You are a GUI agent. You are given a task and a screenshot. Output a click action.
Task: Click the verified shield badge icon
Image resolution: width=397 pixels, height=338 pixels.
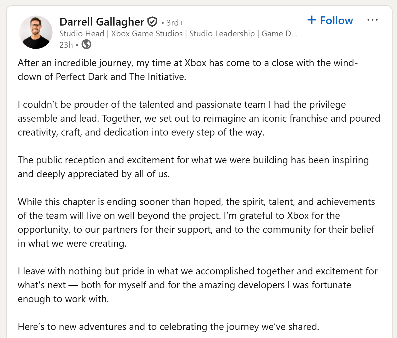coord(152,21)
